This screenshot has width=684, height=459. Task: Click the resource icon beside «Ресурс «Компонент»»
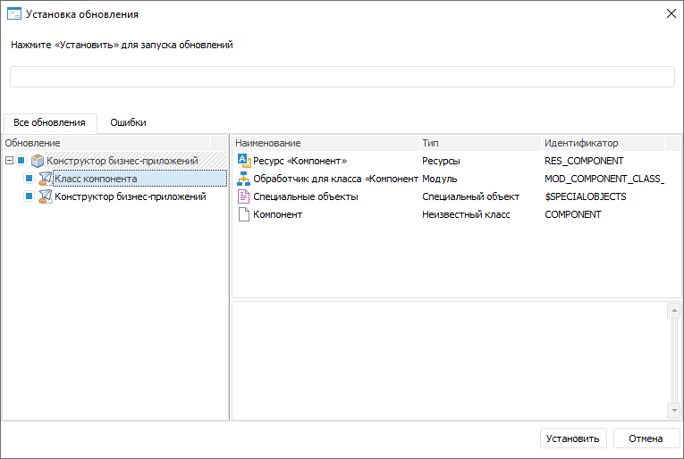(x=244, y=161)
